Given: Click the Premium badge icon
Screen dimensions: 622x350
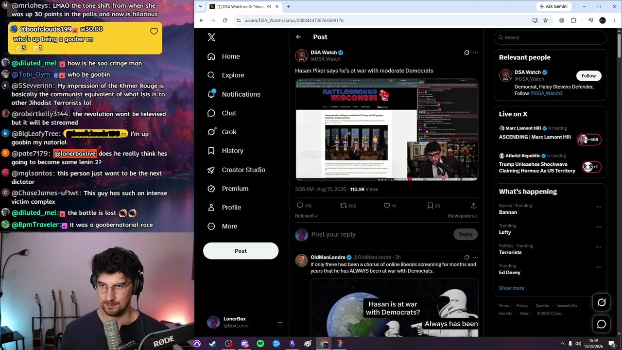Looking at the screenshot, I should coord(211,189).
